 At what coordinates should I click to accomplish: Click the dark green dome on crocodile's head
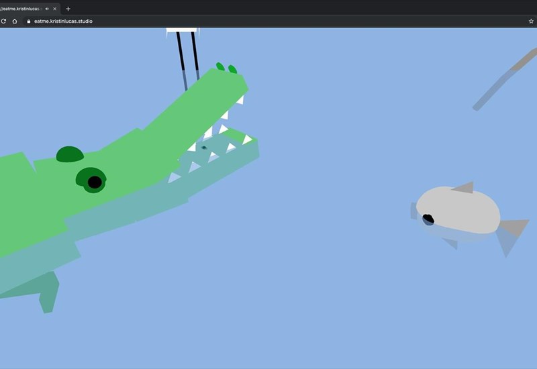(x=70, y=155)
